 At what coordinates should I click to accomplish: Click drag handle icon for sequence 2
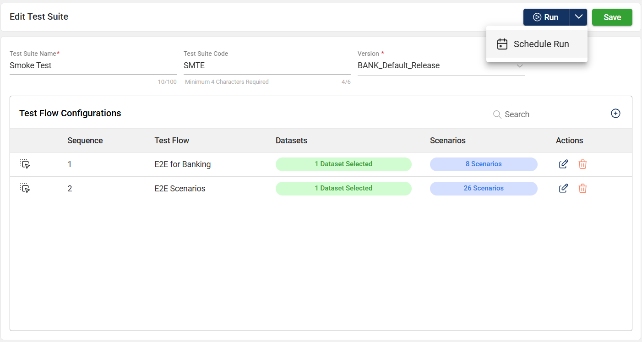pyautogui.click(x=25, y=188)
